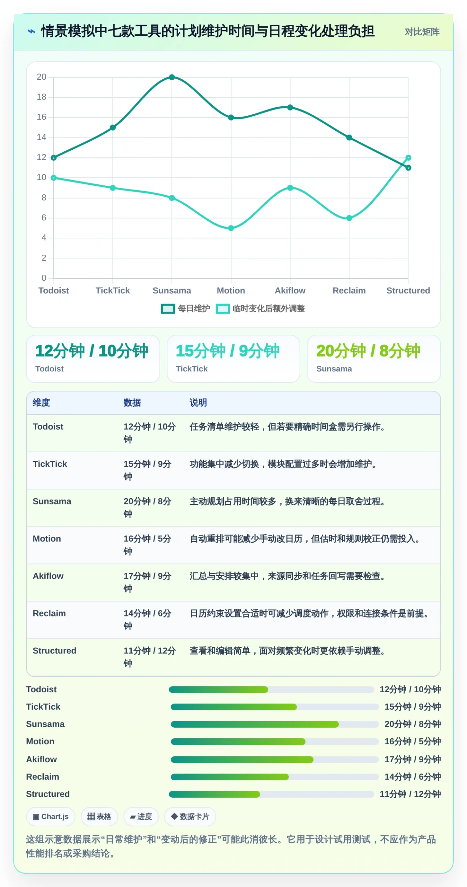
Task: Click the lightning bolt icon beside the title
Action: [x=31, y=32]
